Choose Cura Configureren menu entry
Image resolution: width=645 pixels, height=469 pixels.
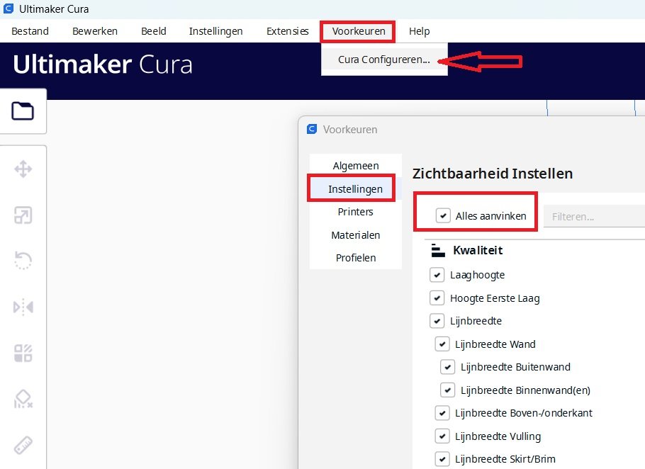click(383, 60)
